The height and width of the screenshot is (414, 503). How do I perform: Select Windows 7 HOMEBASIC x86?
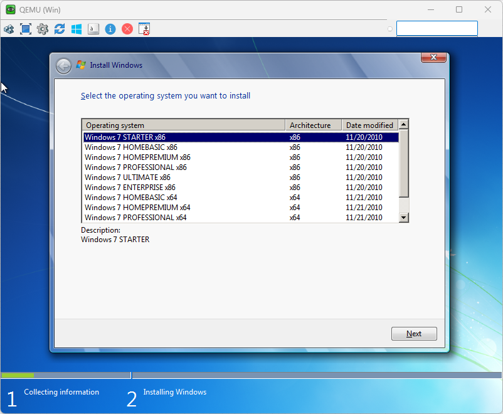[241, 147]
